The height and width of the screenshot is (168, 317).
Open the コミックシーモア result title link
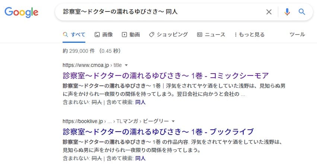point(165,75)
